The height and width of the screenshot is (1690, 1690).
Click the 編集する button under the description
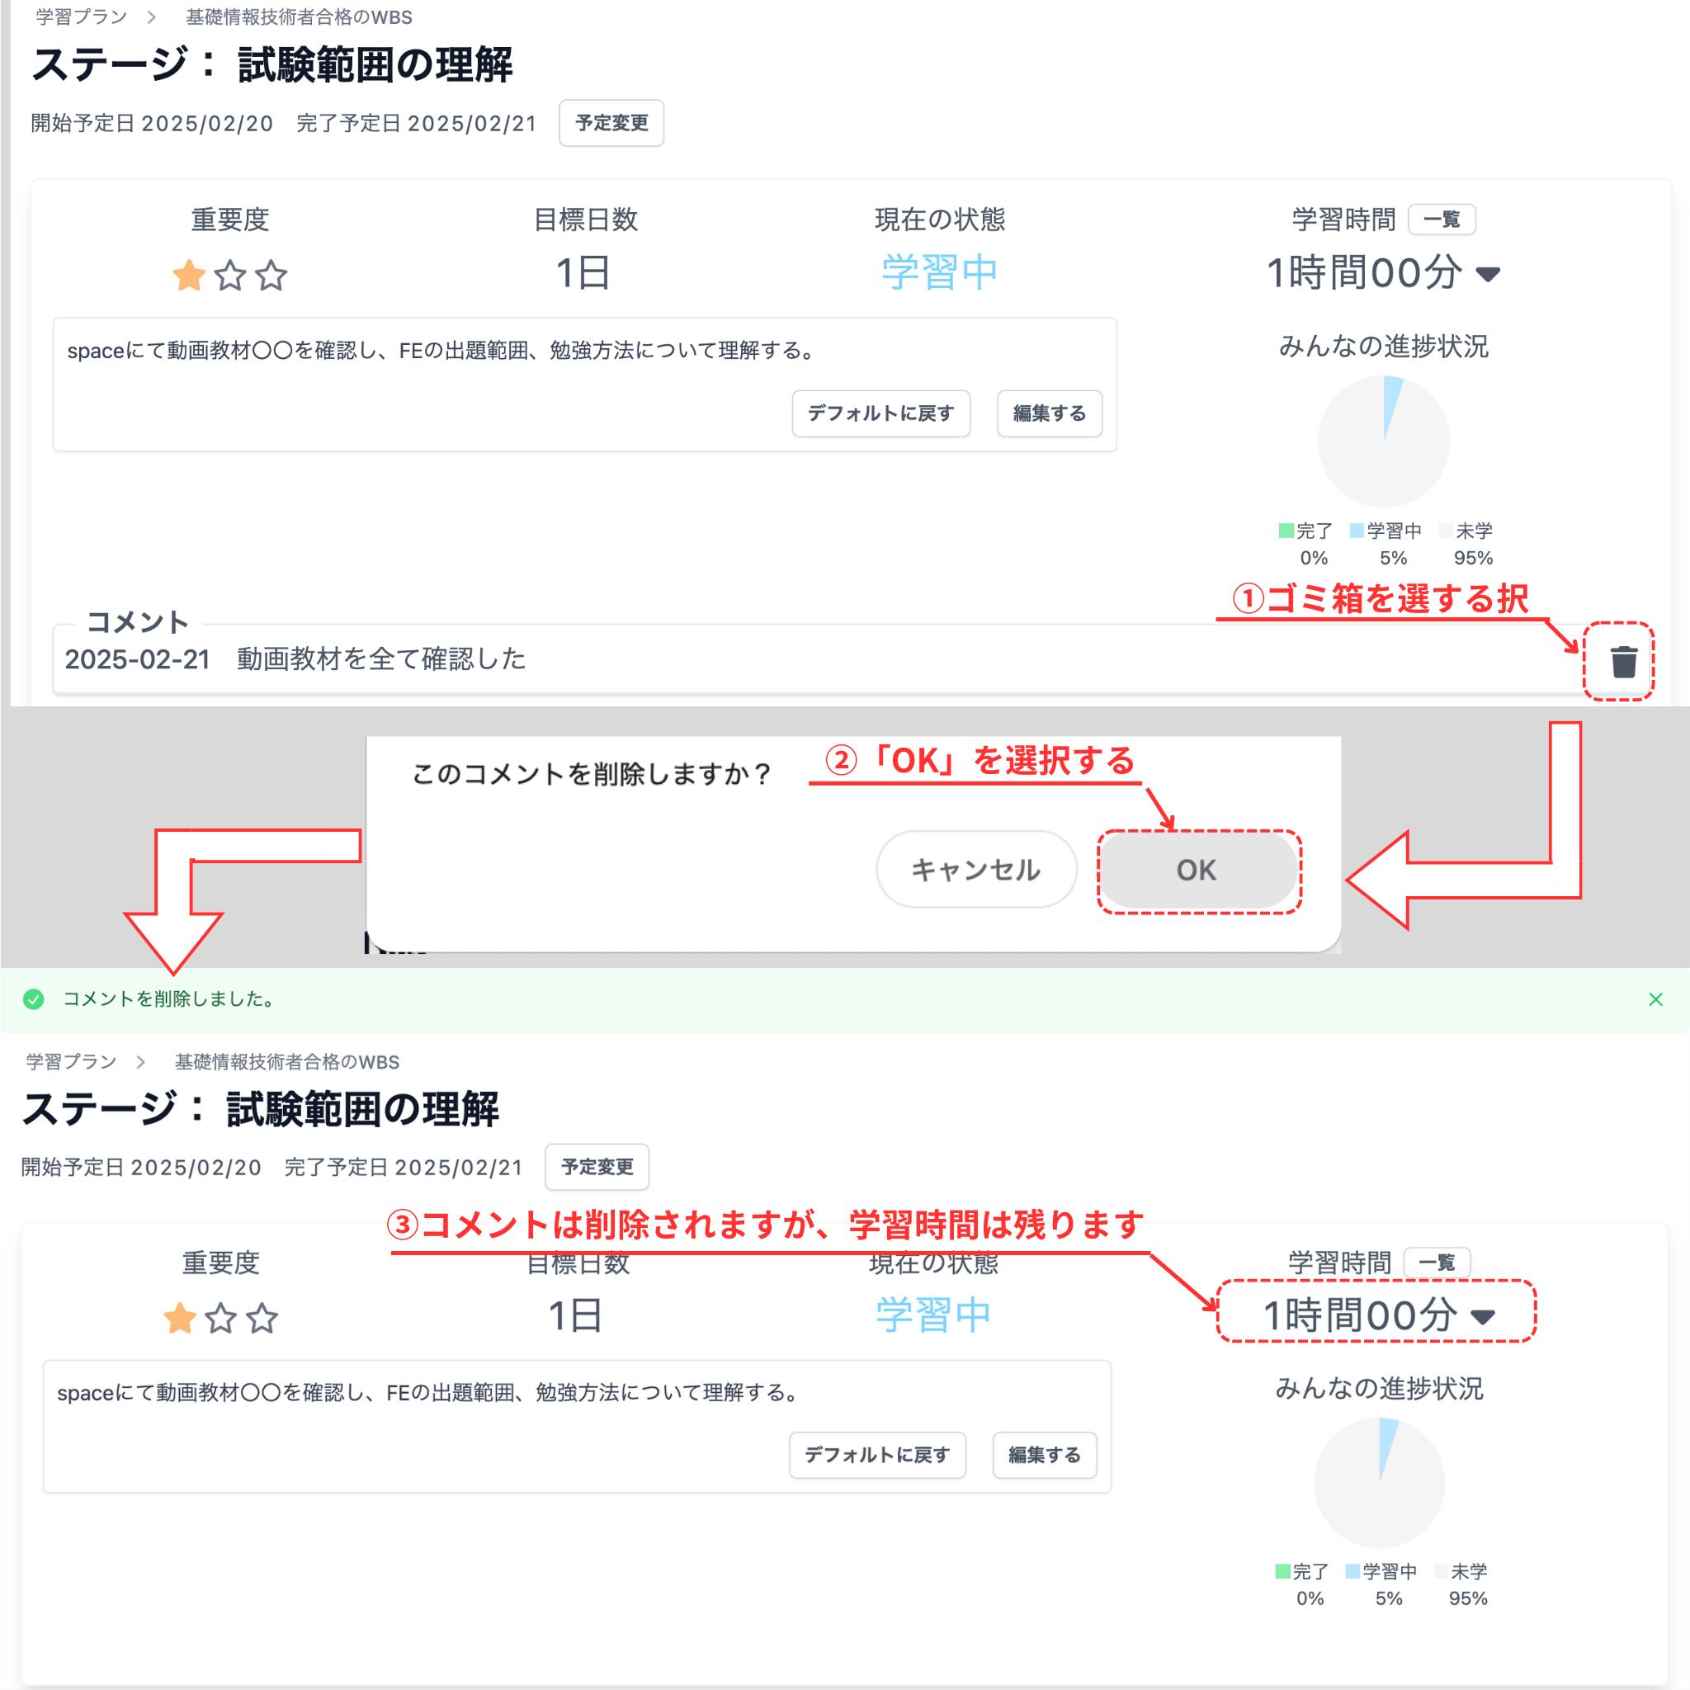click(1049, 413)
